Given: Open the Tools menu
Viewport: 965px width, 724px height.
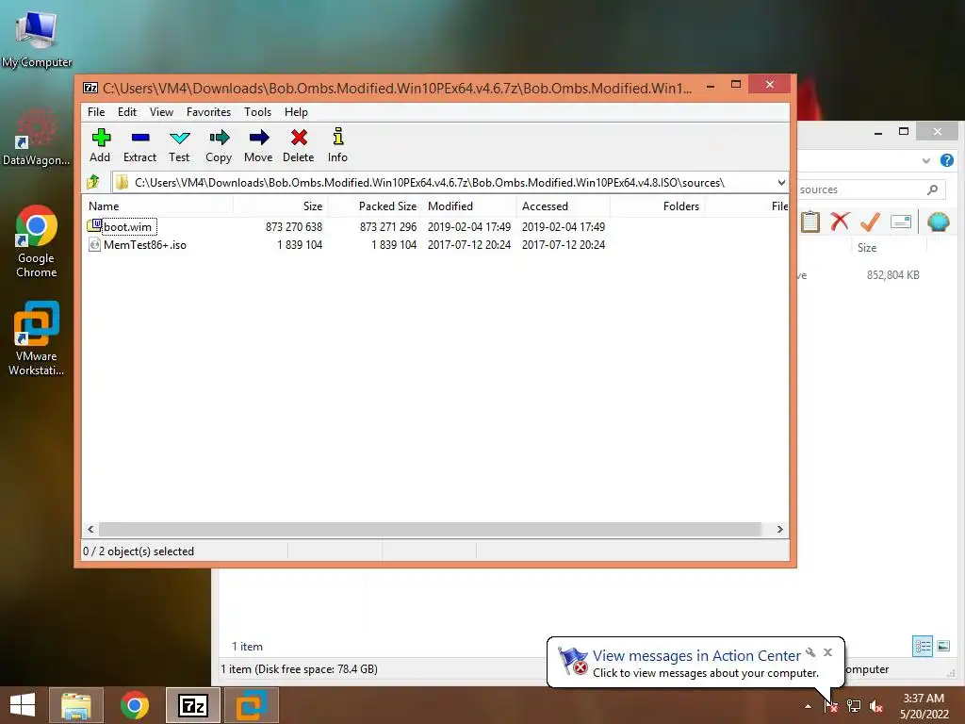Looking at the screenshot, I should 257,112.
